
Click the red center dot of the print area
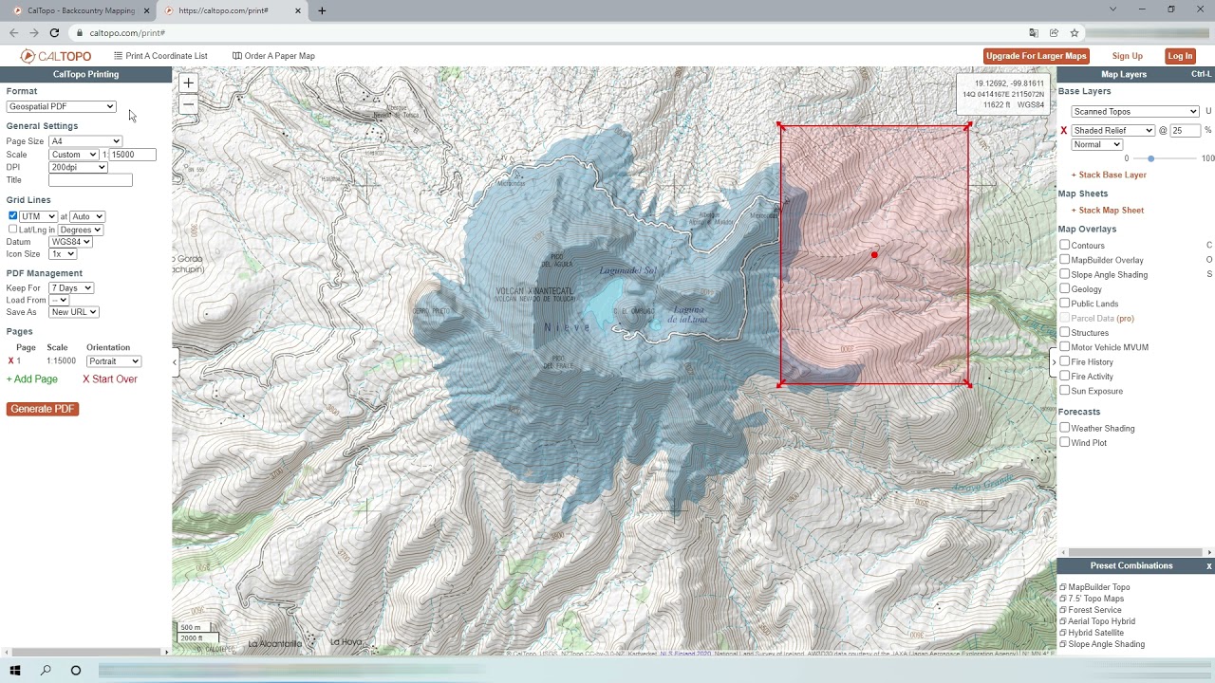[874, 254]
